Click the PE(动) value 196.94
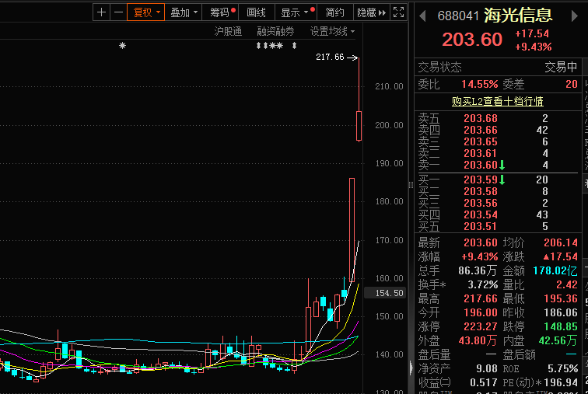 point(561,382)
